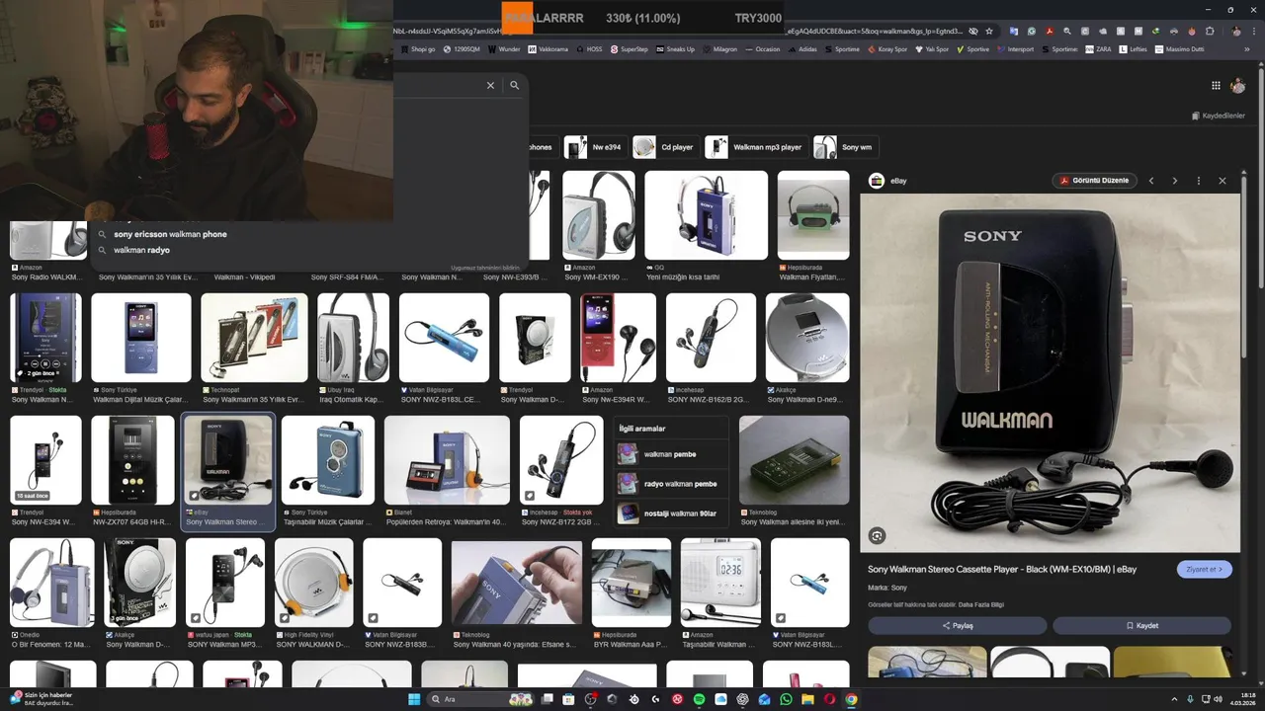Select the Nw e394 filter chip
The width and height of the screenshot is (1265, 711).
(x=594, y=147)
